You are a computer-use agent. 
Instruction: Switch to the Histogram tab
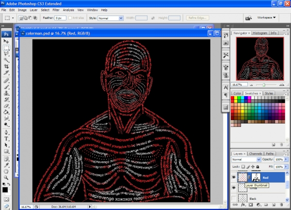(x=260, y=33)
